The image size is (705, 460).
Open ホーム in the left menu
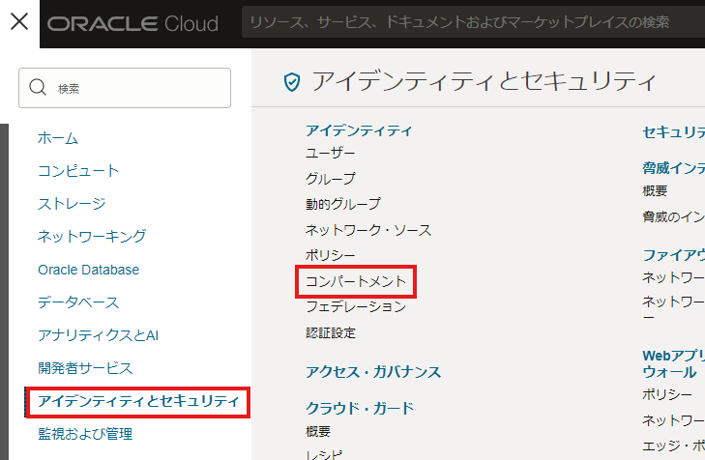point(58,138)
